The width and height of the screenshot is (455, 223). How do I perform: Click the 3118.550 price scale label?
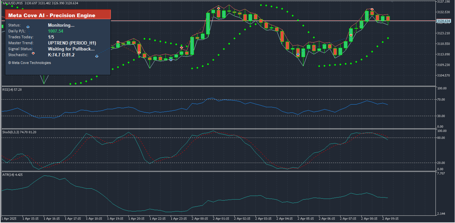[x=443, y=44]
